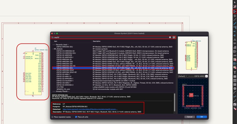Viewport: 237px width, 124px height.
Task: Uncheck Place all units
Action: 76,117
